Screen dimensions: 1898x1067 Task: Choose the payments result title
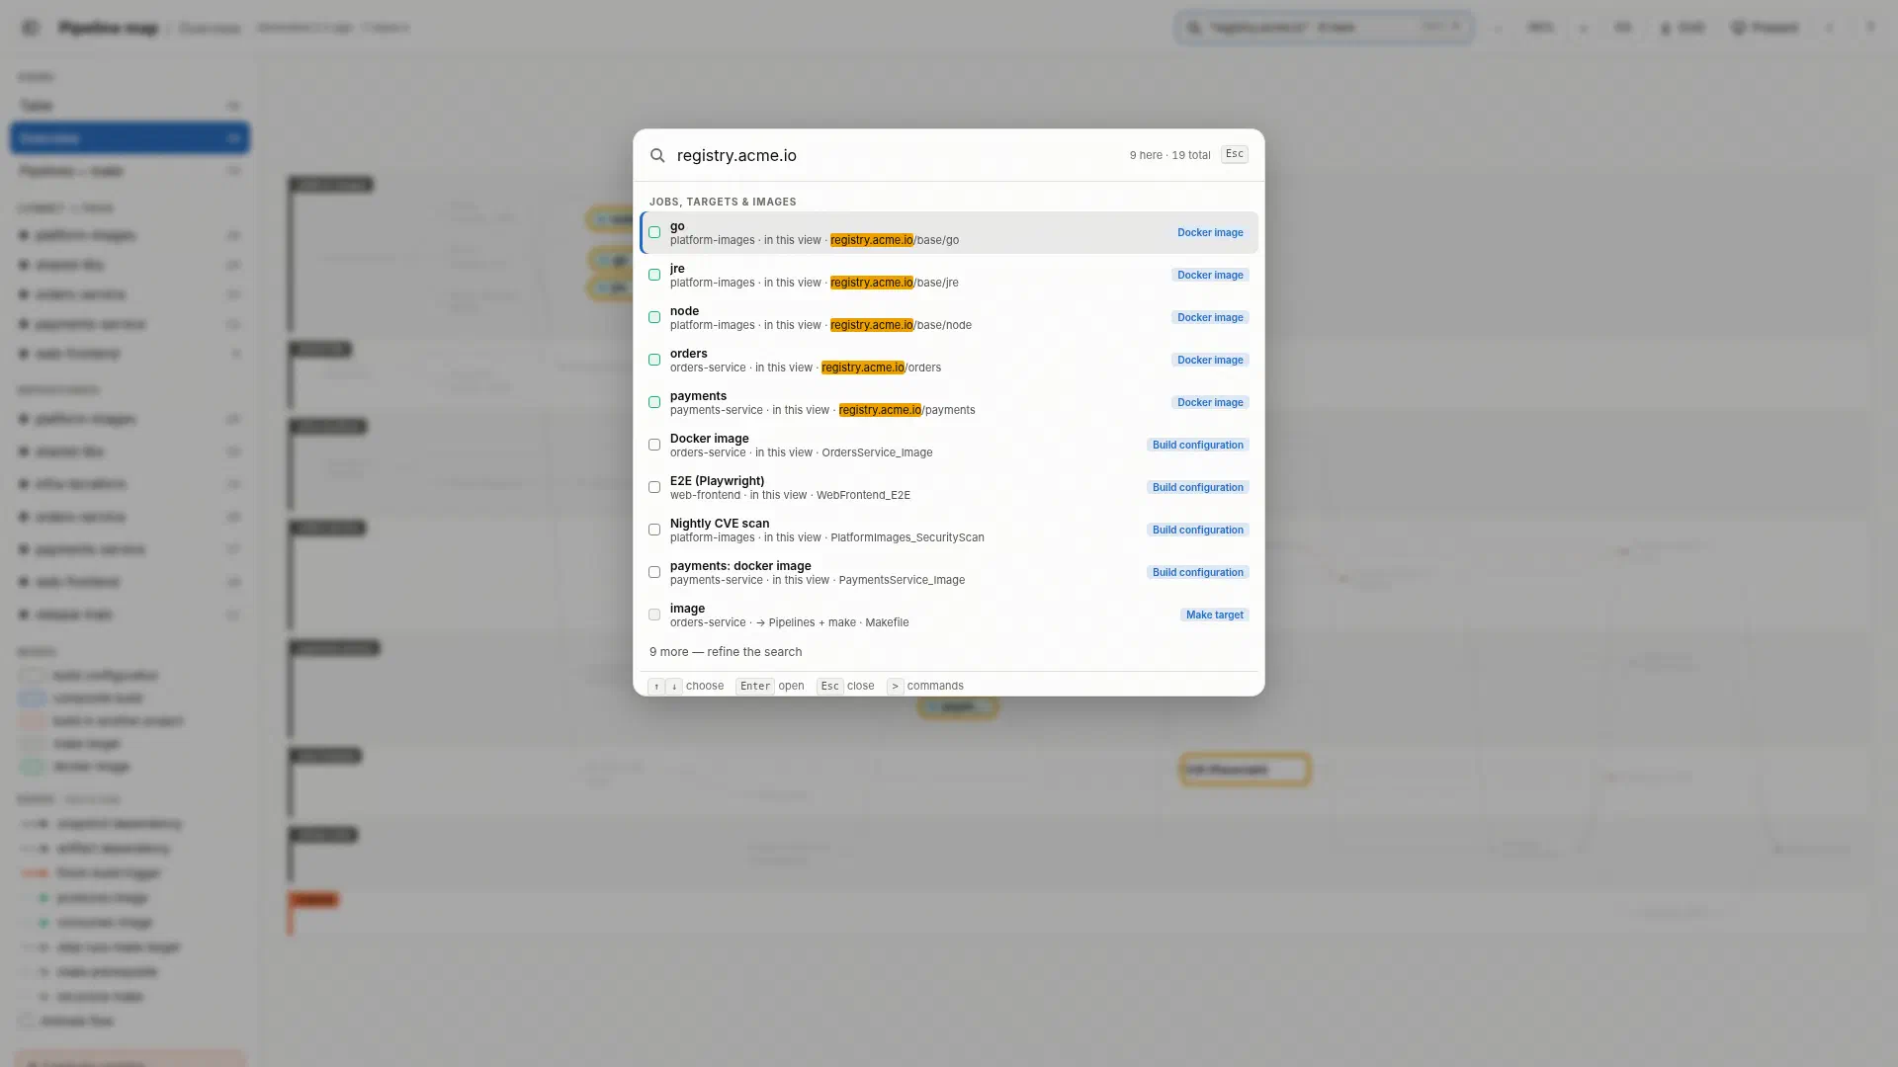point(698,396)
